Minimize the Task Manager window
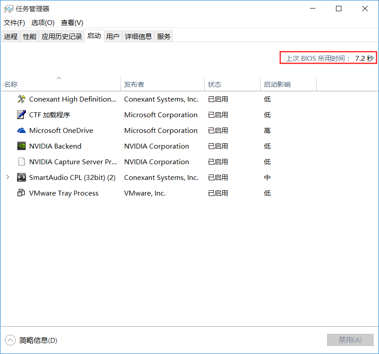Image resolution: width=379 pixels, height=354 pixels. [x=313, y=9]
